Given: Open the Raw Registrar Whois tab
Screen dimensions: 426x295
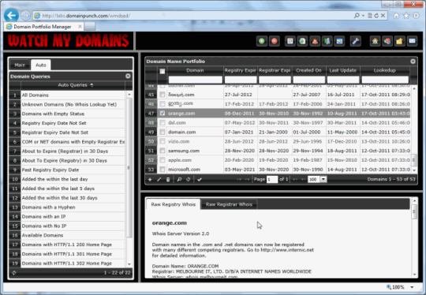Looking at the screenshot, I should click(229, 204).
